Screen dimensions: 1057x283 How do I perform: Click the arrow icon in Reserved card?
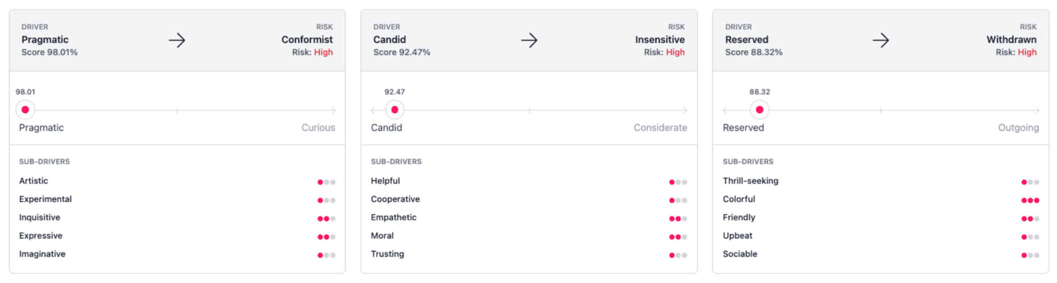pyautogui.click(x=880, y=40)
